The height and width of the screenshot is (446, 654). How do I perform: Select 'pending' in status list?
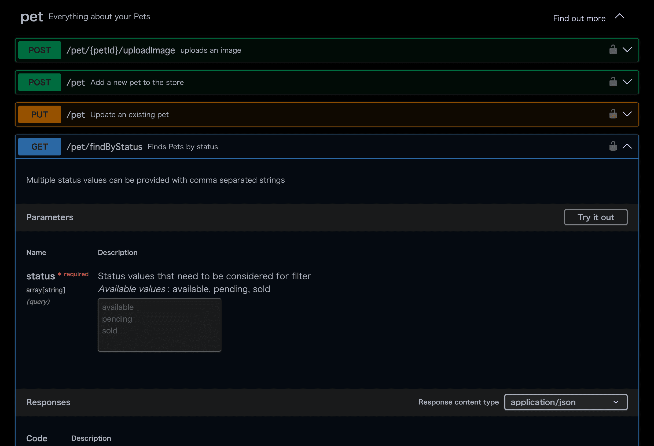117,319
